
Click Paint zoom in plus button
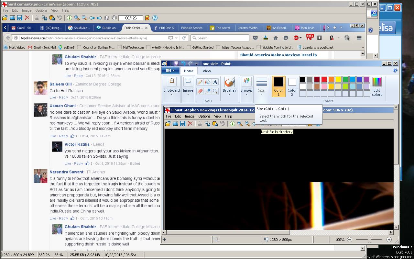pyautogui.click(x=389, y=240)
